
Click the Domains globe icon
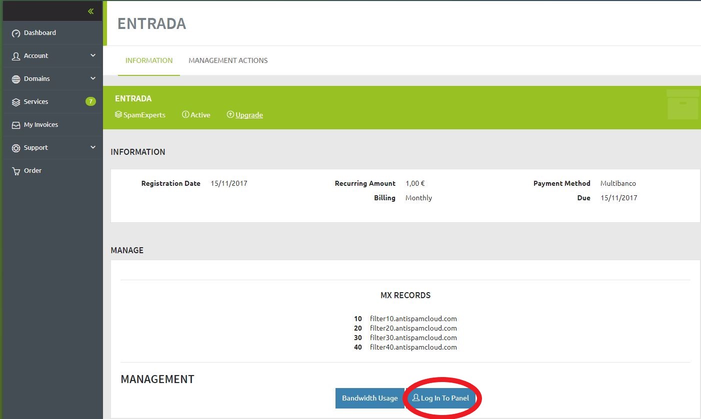click(x=16, y=79)
